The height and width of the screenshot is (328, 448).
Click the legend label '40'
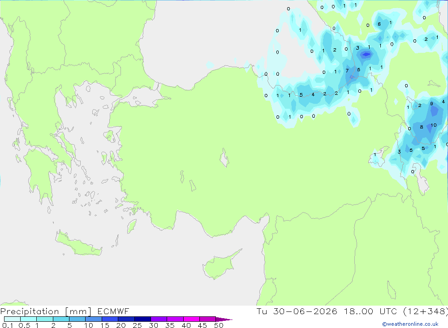[186, 325]
